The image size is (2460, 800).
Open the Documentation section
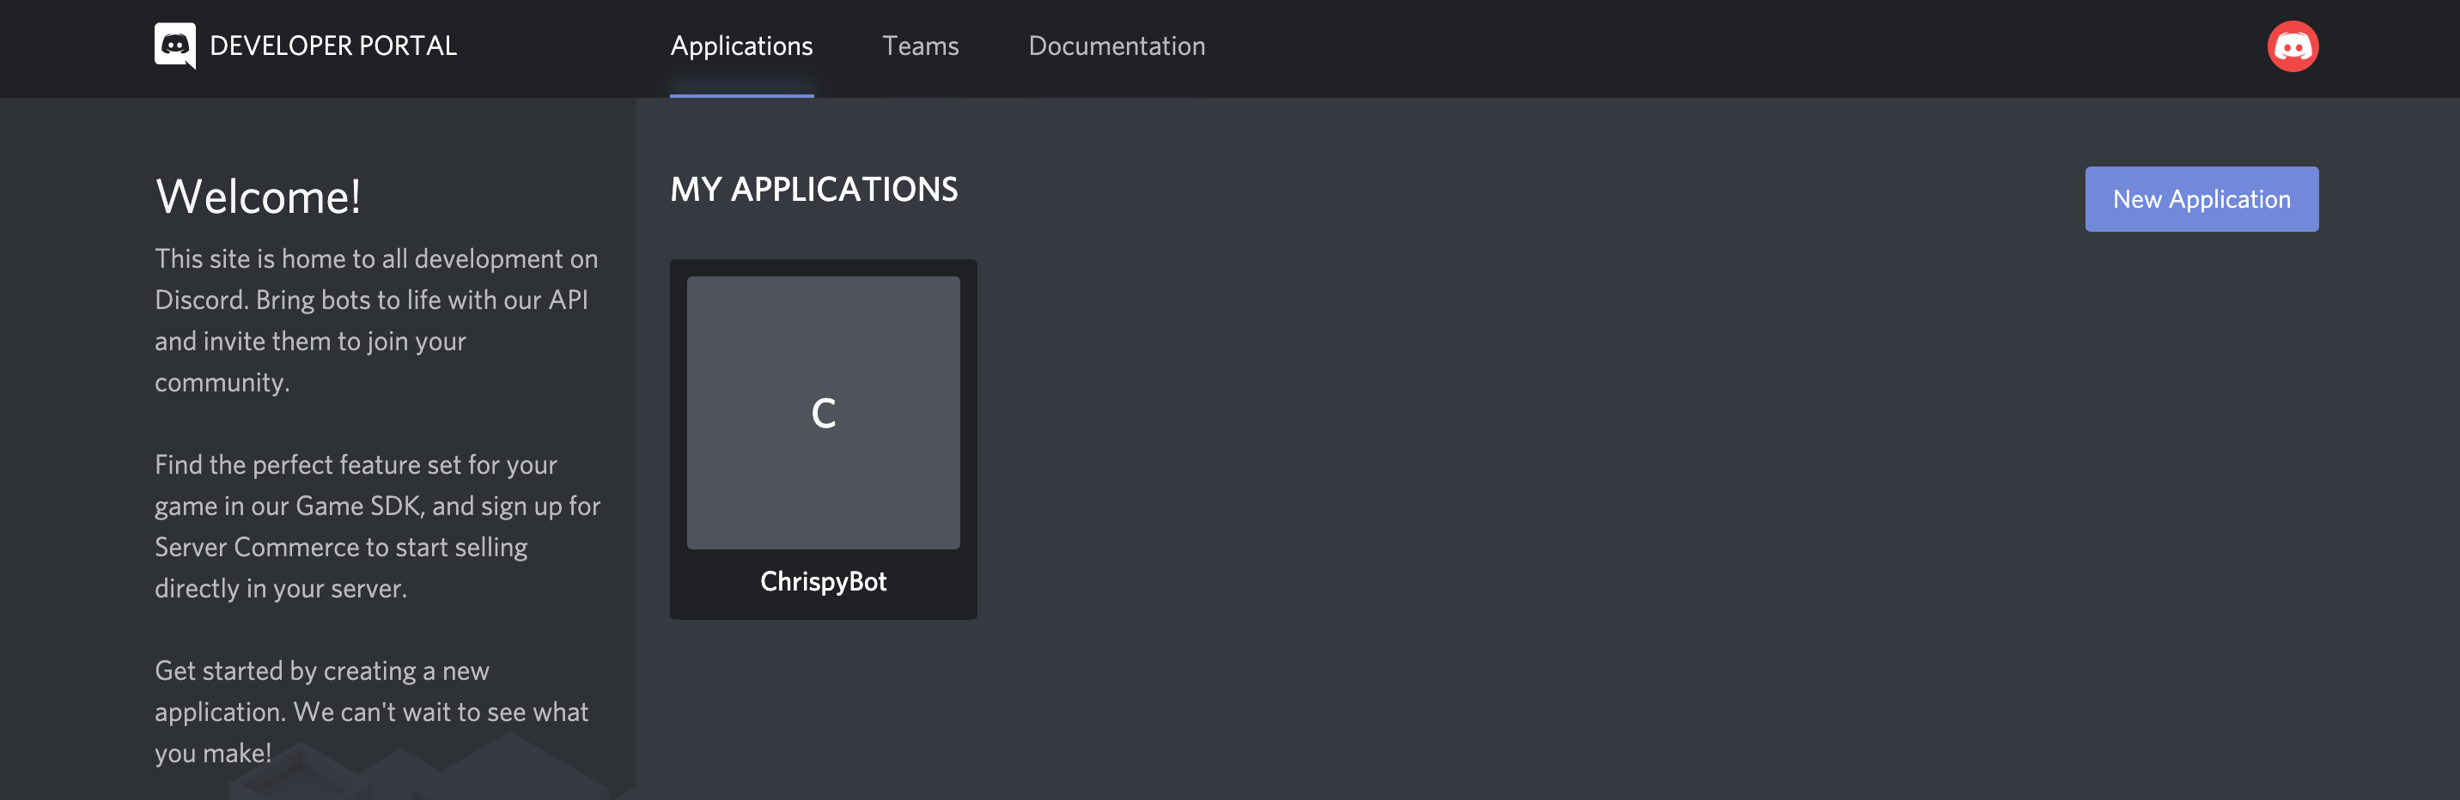pyautogui.click(x=1116, y=45)
